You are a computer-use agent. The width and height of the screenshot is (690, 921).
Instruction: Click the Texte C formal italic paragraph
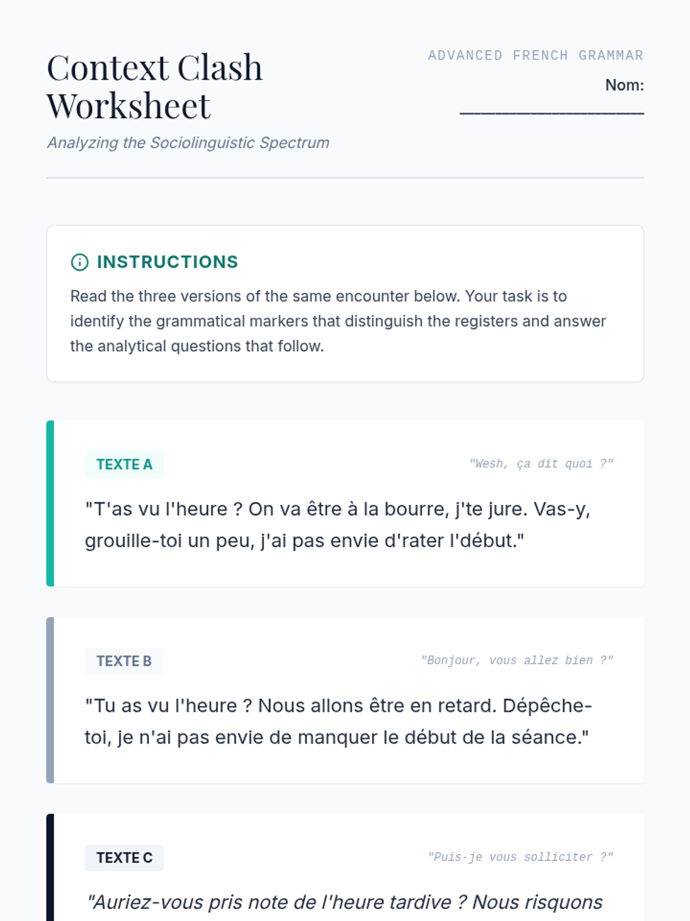[x=344, y=903]
